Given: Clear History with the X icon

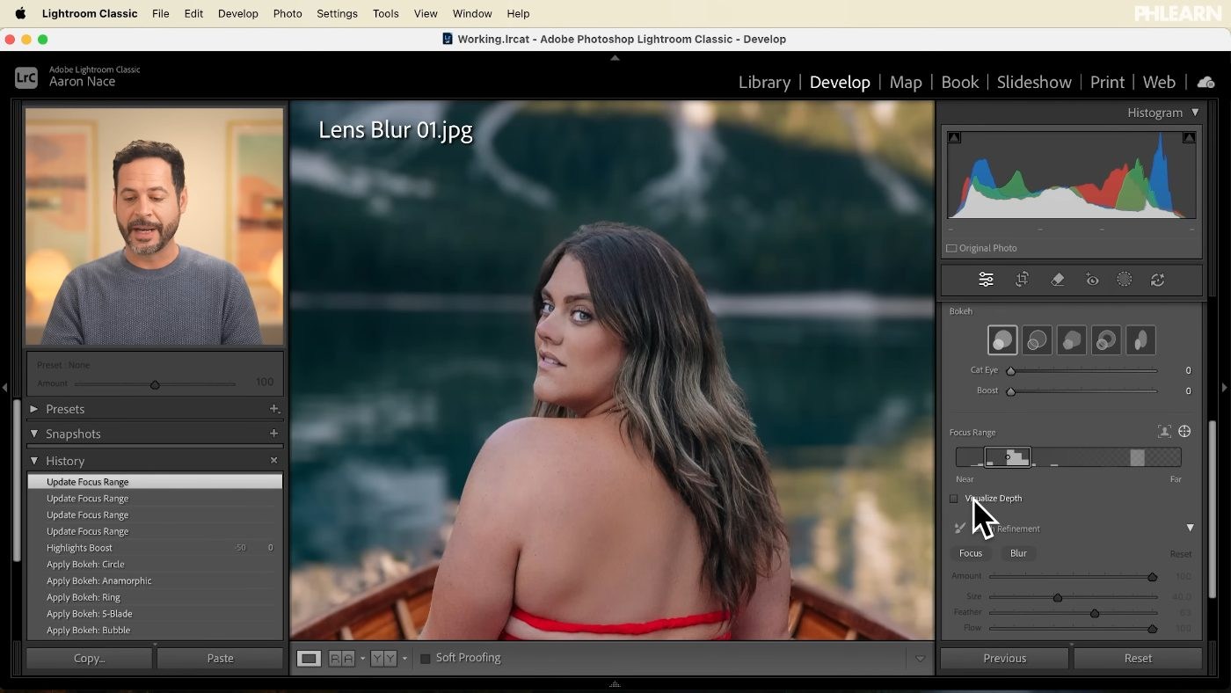Looking at the screenshot, I should (274, 460).
